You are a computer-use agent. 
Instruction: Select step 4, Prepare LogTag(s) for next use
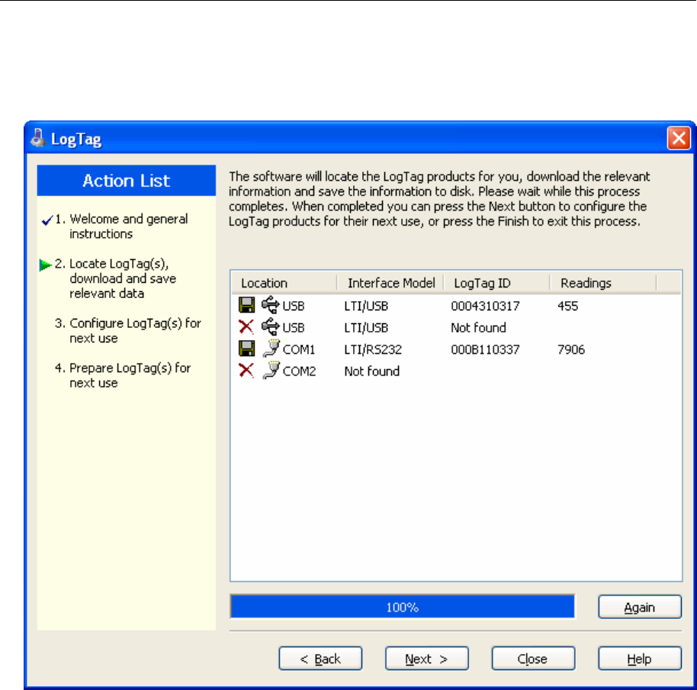(123, 375)
